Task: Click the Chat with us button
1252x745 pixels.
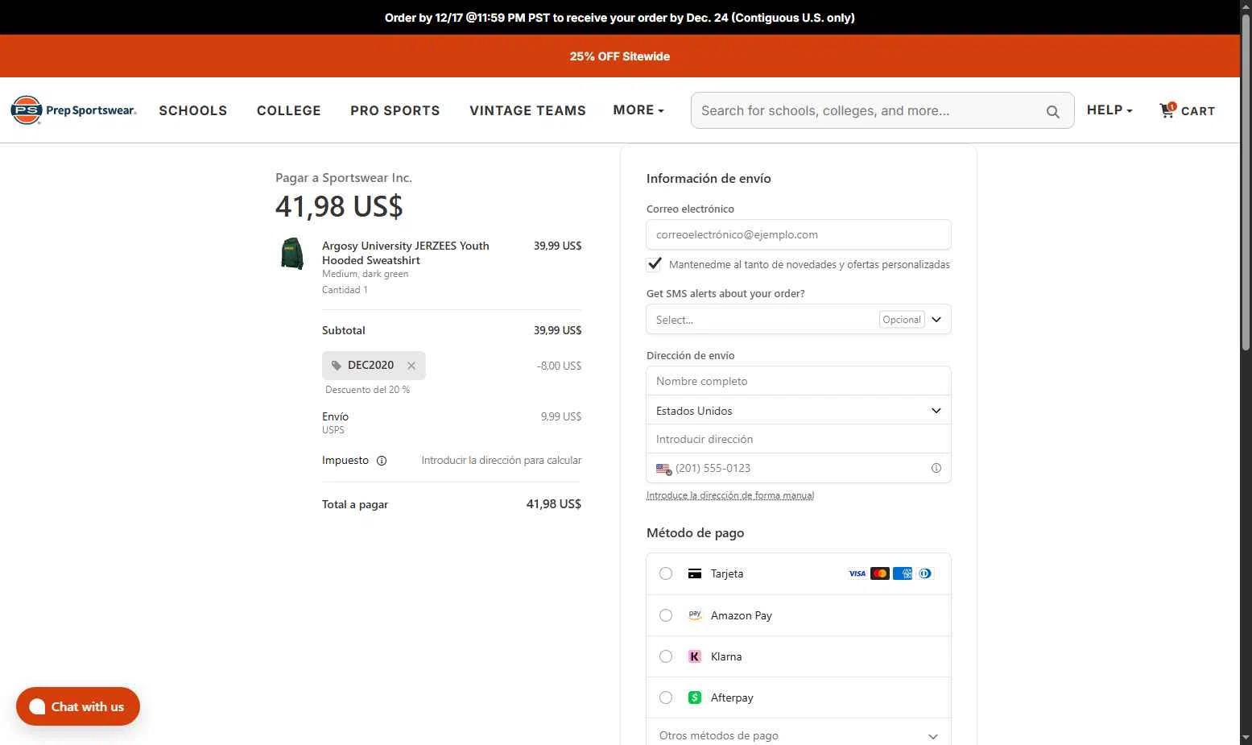Action: tap(78, 706)
